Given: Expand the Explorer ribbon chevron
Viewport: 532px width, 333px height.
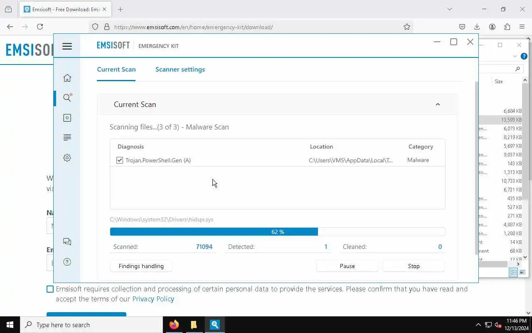Looking at the screenshot, I should [x=515, y=56].
